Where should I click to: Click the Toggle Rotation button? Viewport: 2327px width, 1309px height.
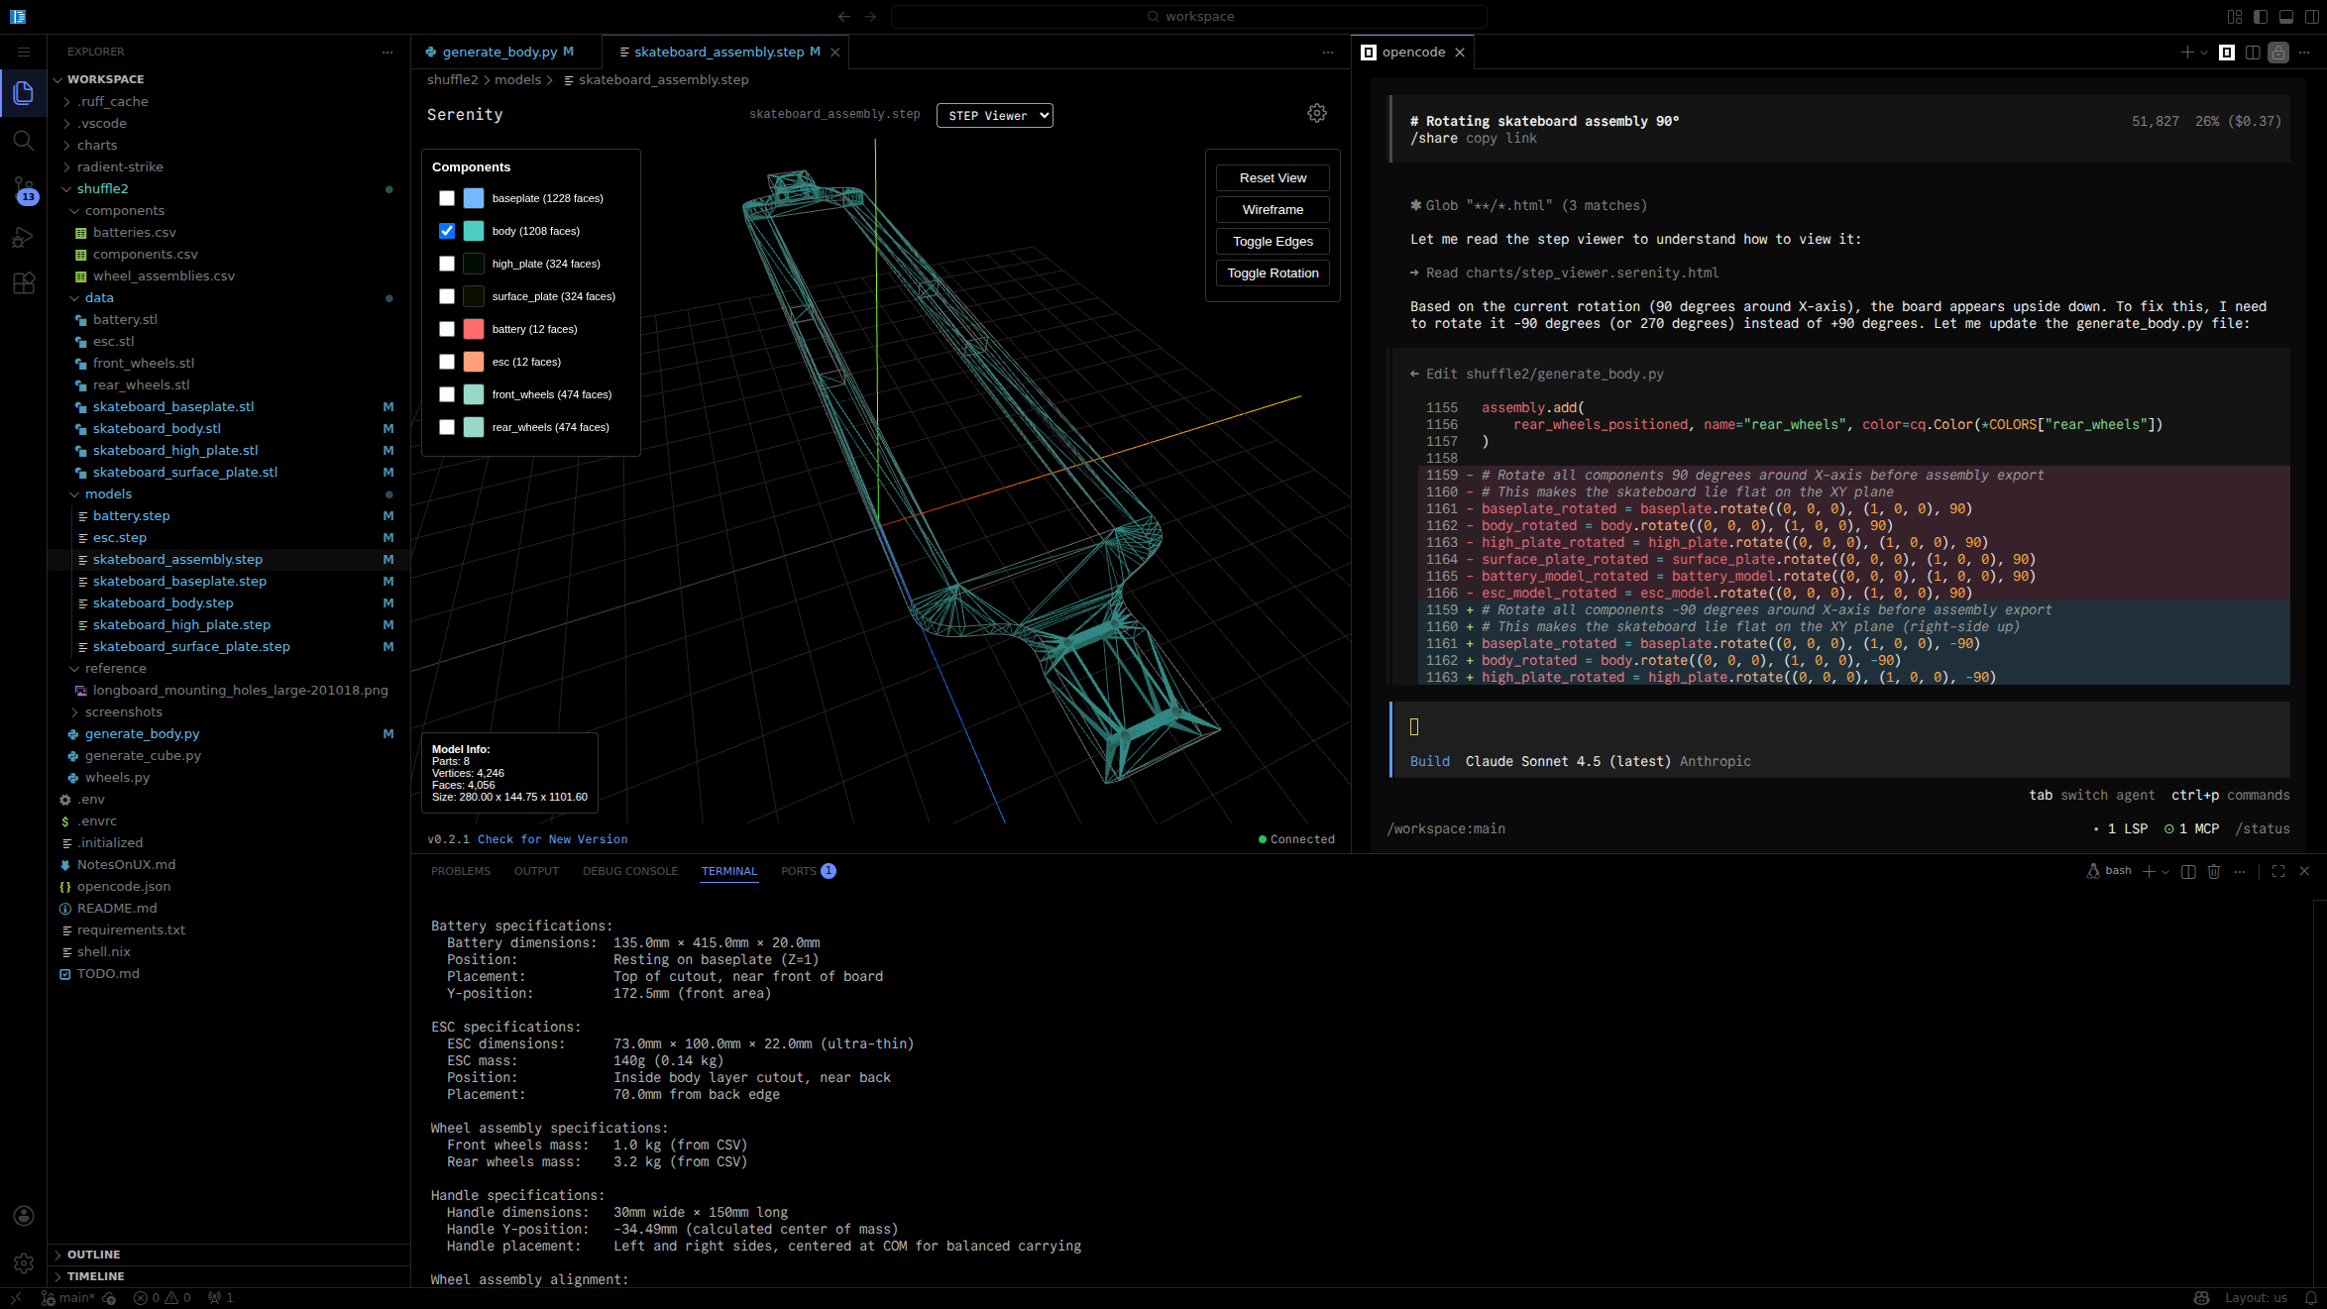tap(1273, 273)
